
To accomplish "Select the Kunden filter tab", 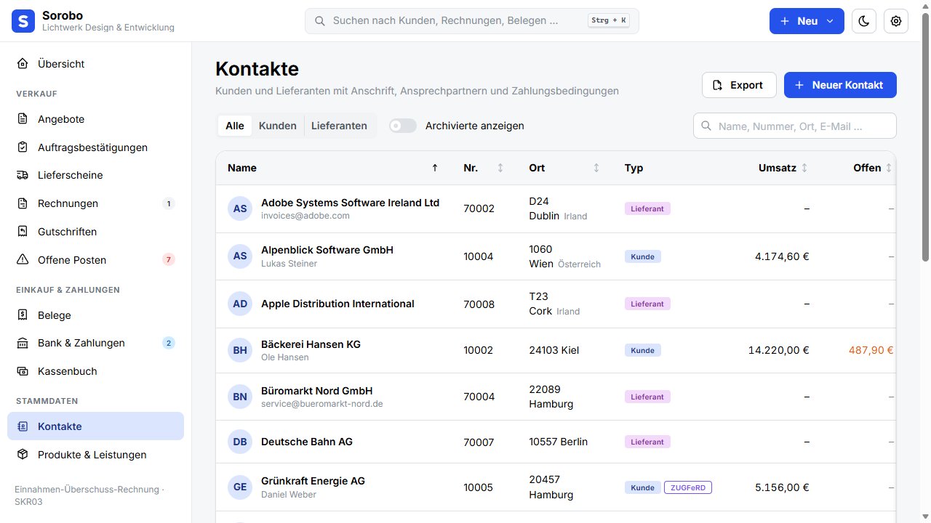I will [278, 126].
